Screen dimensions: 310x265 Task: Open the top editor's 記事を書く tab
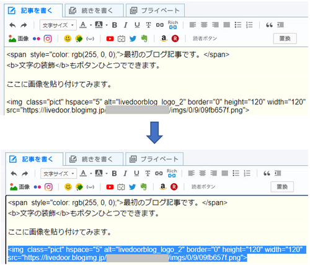point(33,11)
